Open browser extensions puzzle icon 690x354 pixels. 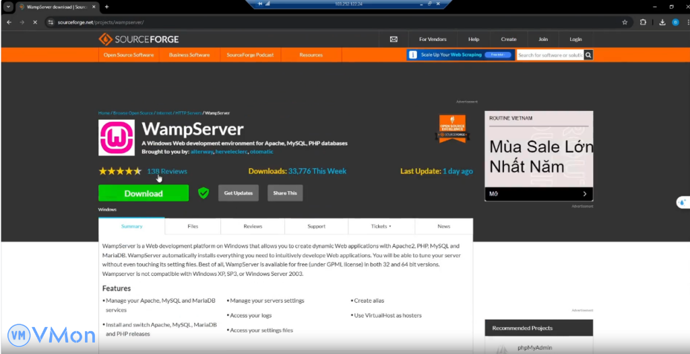point(643,22)
